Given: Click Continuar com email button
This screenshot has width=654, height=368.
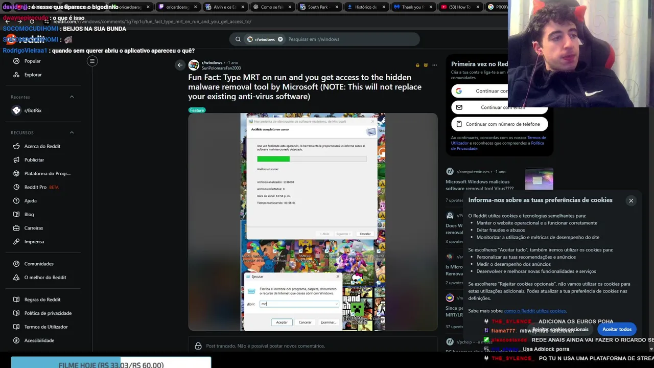Looking at the screenshot, I should coord(500,107).
